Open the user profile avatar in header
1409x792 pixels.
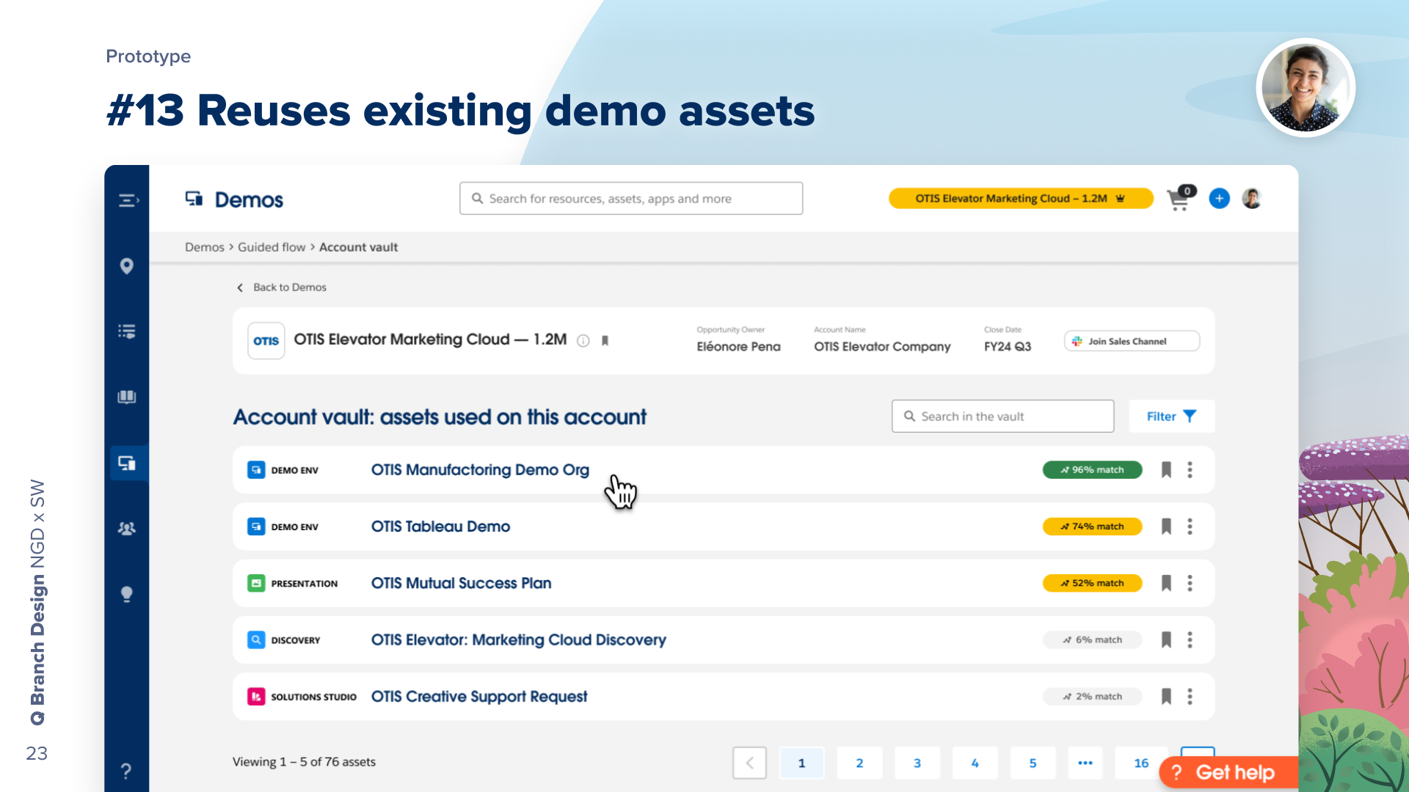pos(1252,198)
